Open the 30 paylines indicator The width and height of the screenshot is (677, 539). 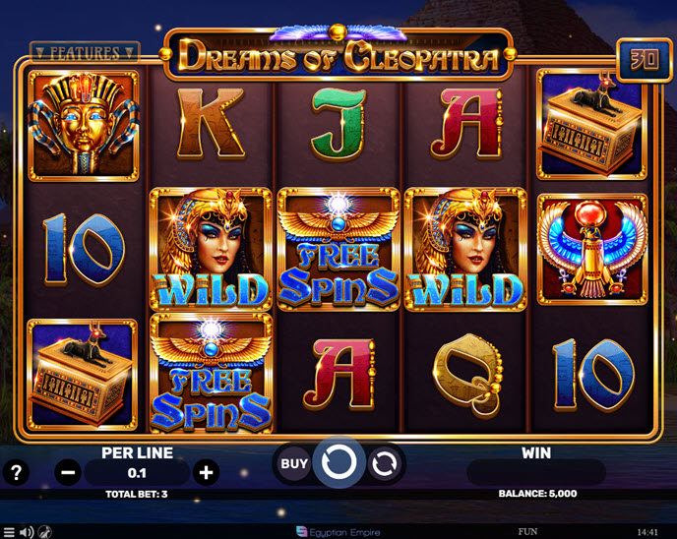point(645,60)
